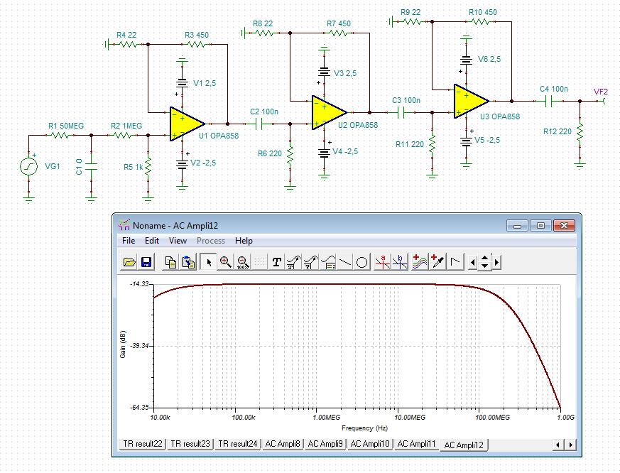Viewport: 620px width, 473px height.
Task: Switch to the AC Ampli11 tab
Action: tap(416, 444)
